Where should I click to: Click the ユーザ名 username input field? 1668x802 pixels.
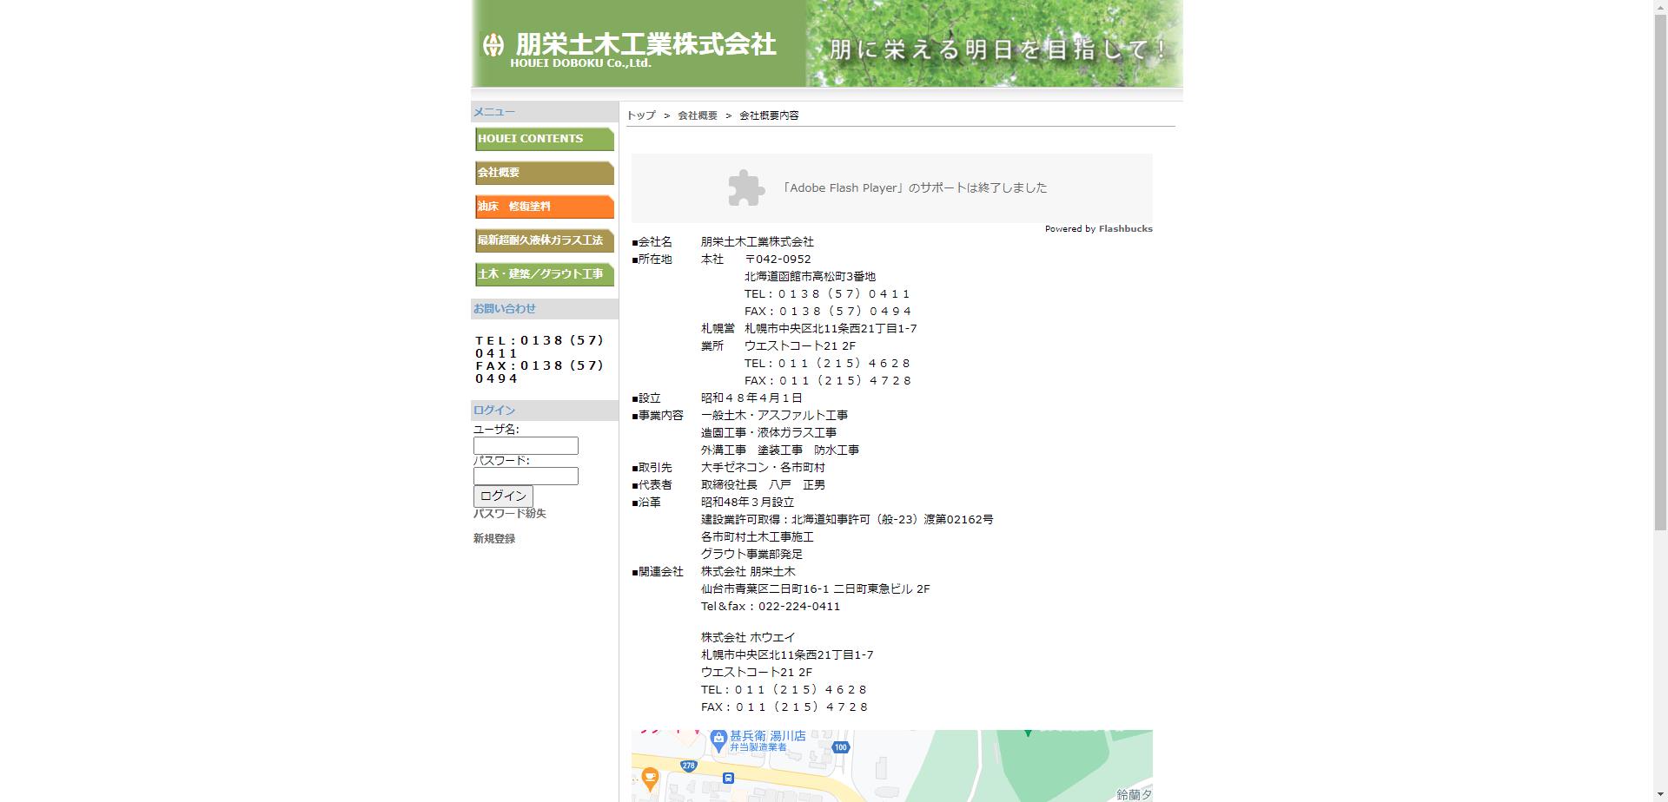525,445
